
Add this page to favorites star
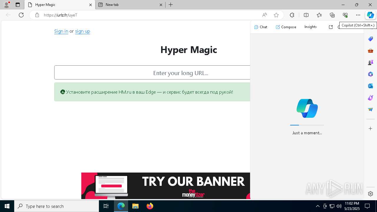[x=276, y=15]
